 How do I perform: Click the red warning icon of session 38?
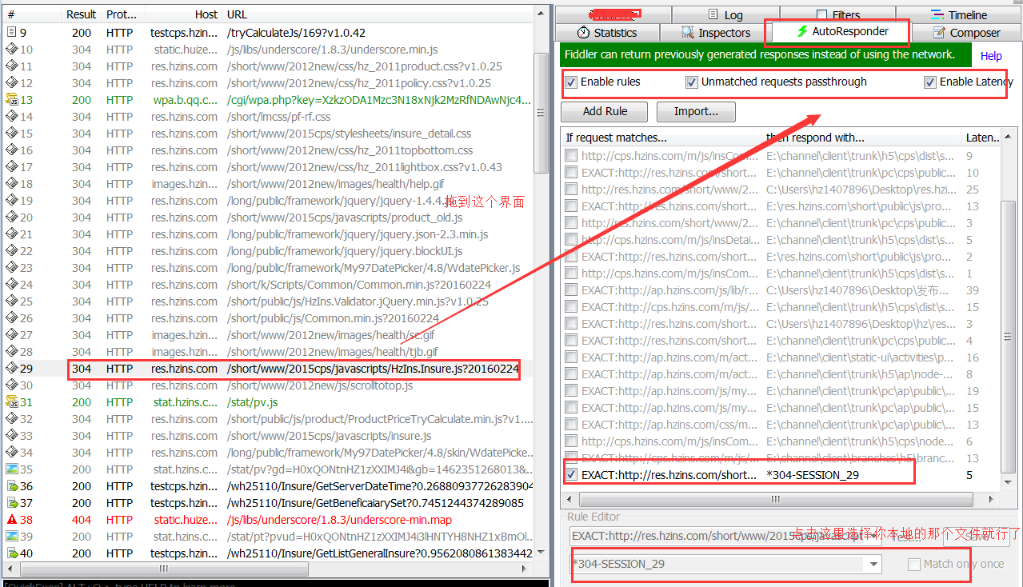(x=11, y=520)
